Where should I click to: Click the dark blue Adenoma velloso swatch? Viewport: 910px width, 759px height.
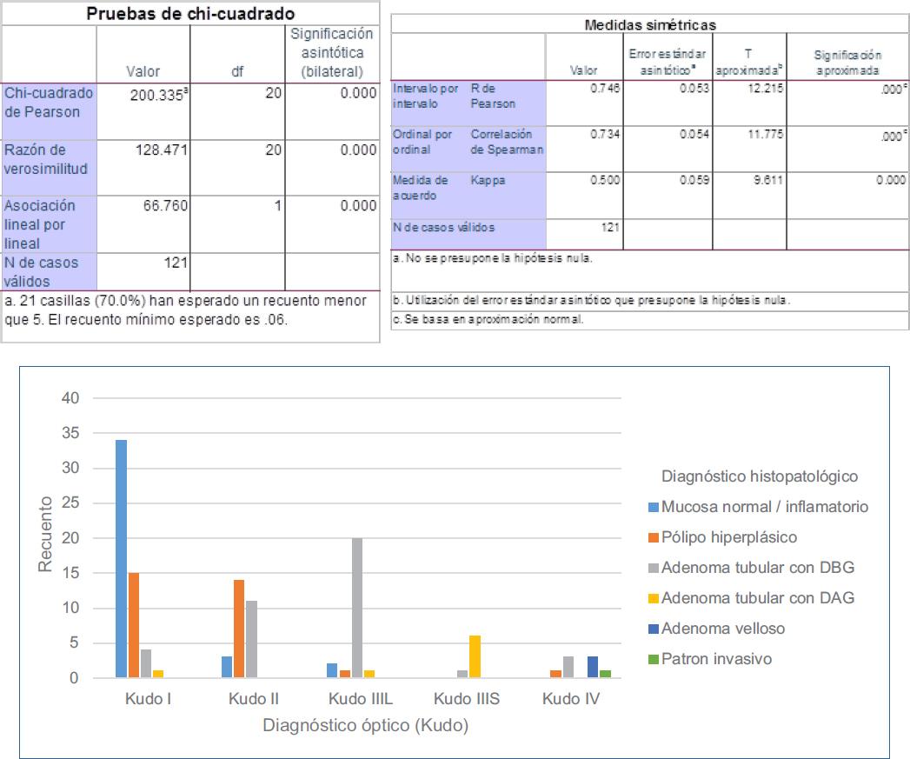[654, 629]
